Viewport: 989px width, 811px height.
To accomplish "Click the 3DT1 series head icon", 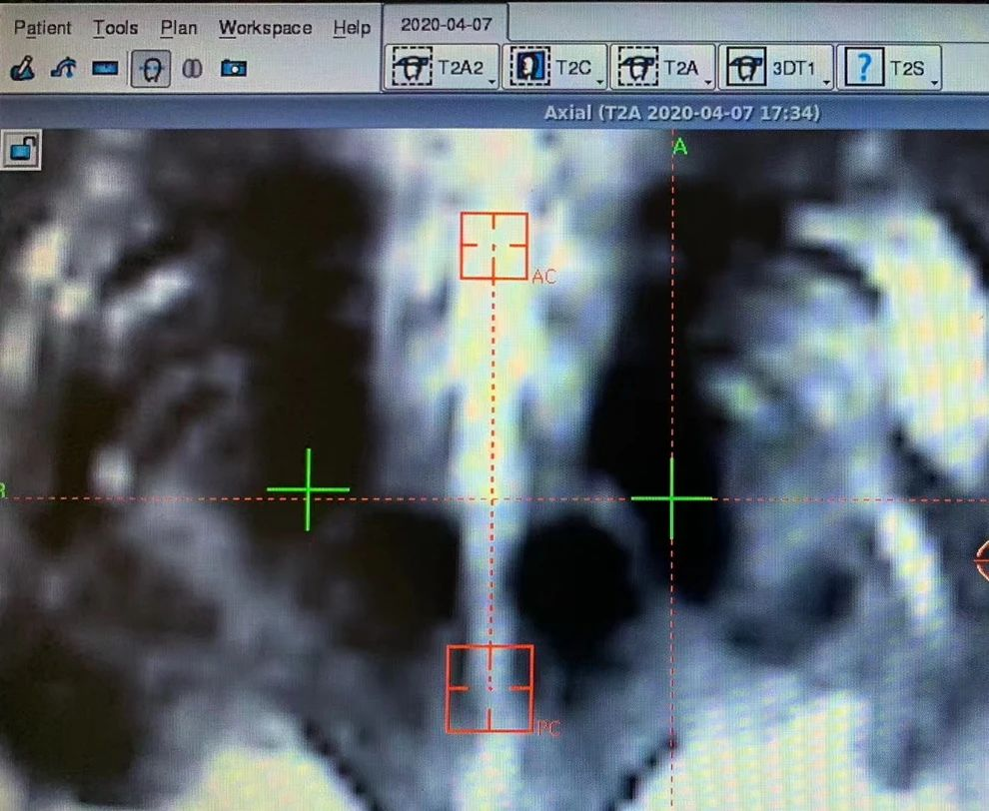I will 746,66.
